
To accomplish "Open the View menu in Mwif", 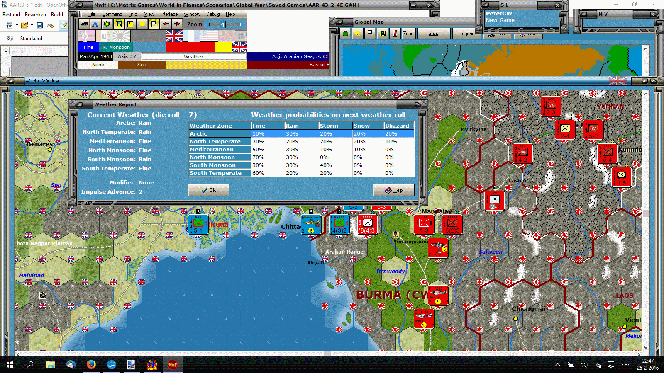I will coord(149,14).
